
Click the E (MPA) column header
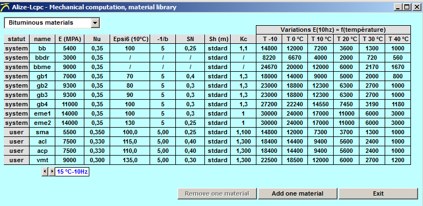coord(70,39)
